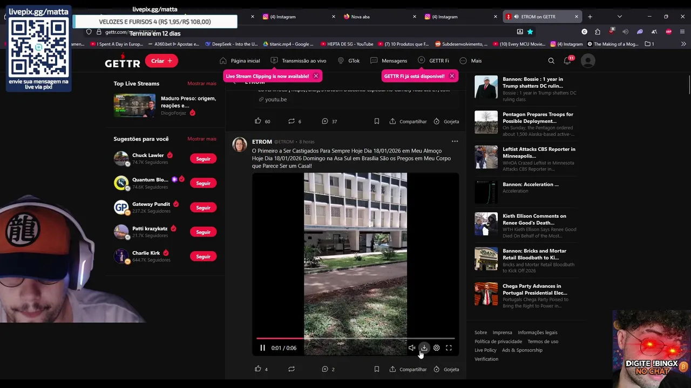Open Pentagon Prepares Troops article
691x388 pixels.
tap(525, 124)
